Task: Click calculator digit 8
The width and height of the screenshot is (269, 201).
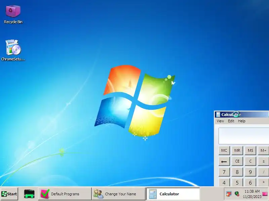Action: pyautogui.click(x=237, y=172)
